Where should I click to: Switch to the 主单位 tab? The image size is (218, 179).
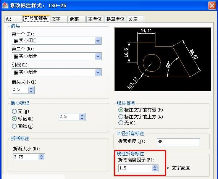coord(95,19)
